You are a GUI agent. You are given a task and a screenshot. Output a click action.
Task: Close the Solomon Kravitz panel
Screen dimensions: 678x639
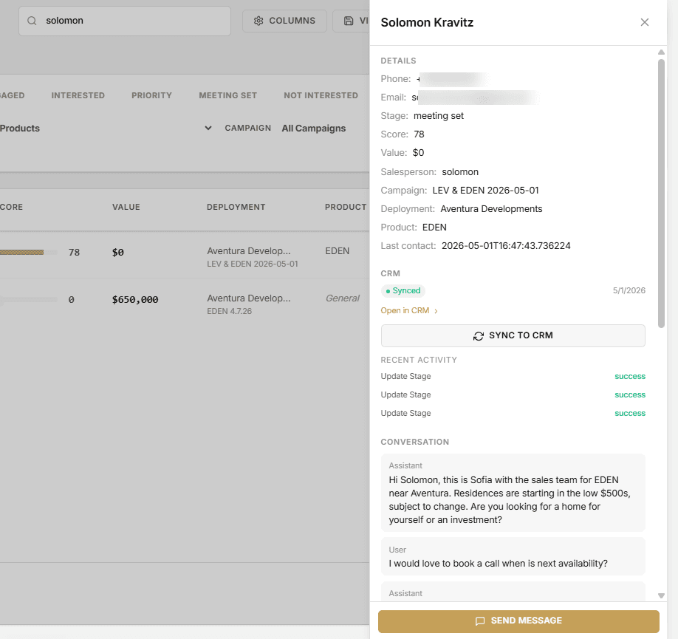point(644,22)
